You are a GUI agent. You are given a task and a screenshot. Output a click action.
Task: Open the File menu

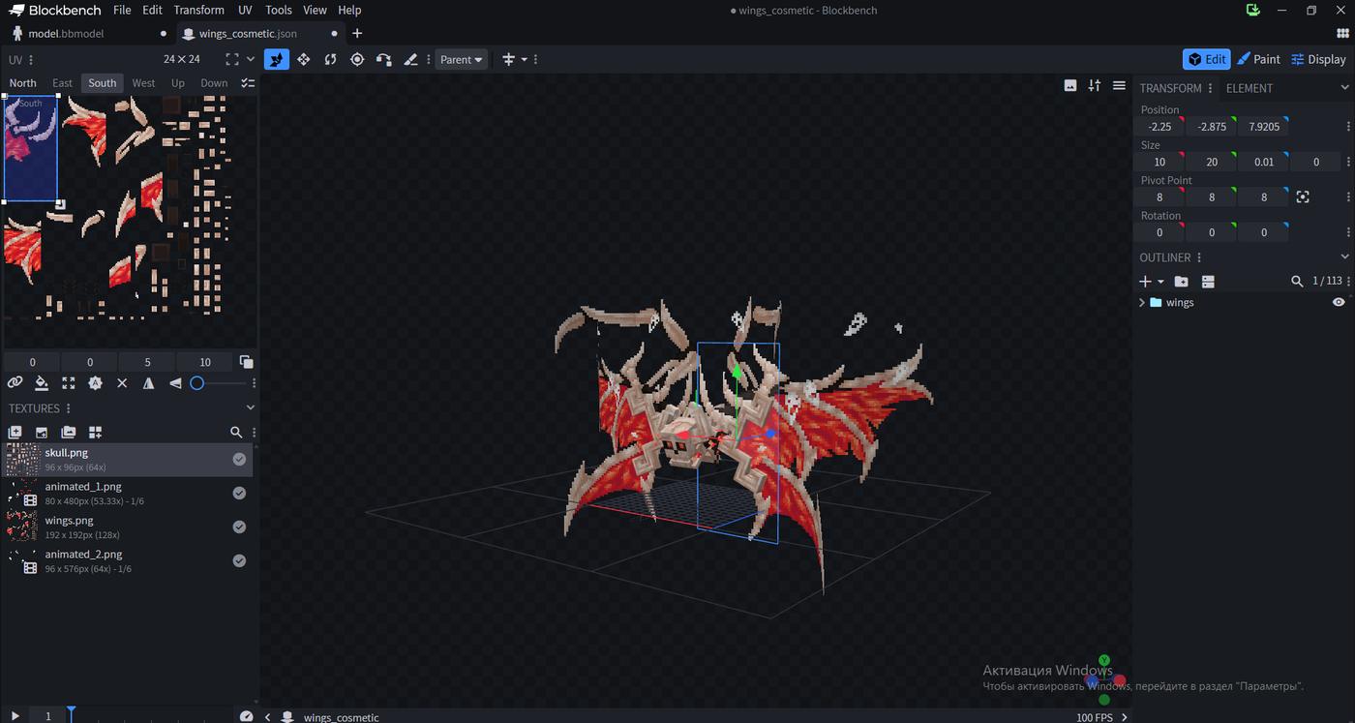pyautogui.click(x=122, y=10)
